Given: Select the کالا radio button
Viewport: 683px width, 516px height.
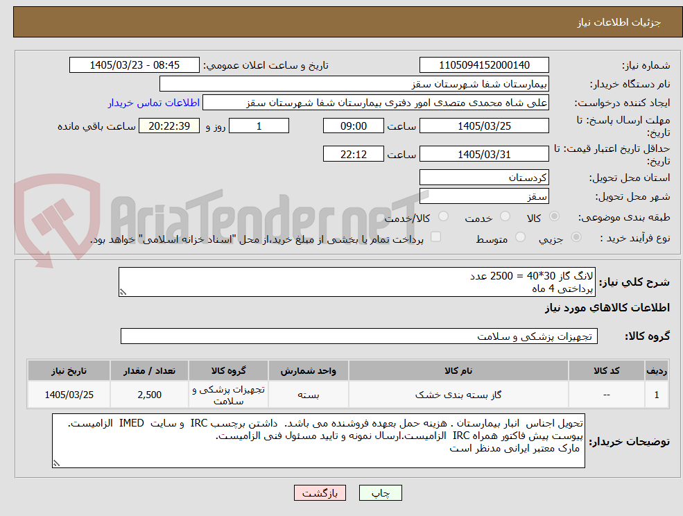Looking at the screenshot, I should (555, 216).
